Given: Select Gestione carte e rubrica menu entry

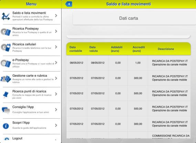Looking at the screenshot, I should coord(31,79).
